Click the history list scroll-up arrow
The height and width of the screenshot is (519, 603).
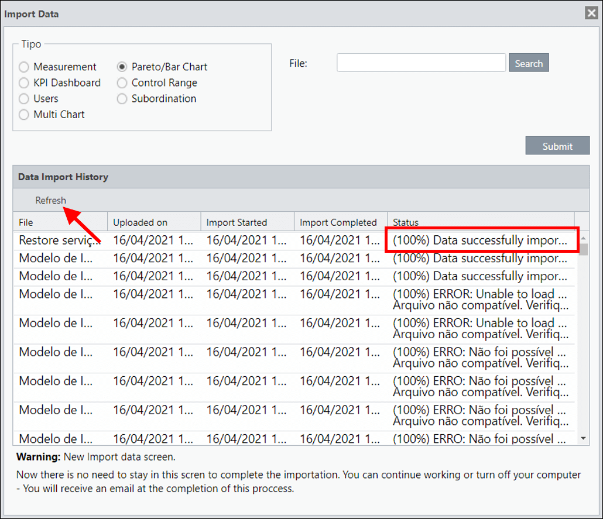click(583, 238)
